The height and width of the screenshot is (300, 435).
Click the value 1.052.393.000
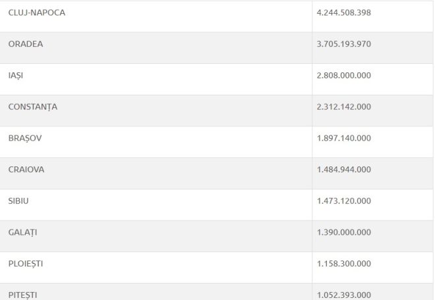(x=344, y=295)
